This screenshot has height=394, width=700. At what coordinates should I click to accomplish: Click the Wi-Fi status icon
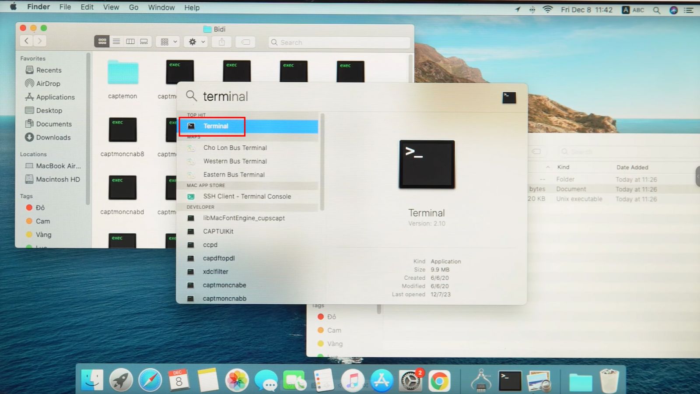click(547, 10)
